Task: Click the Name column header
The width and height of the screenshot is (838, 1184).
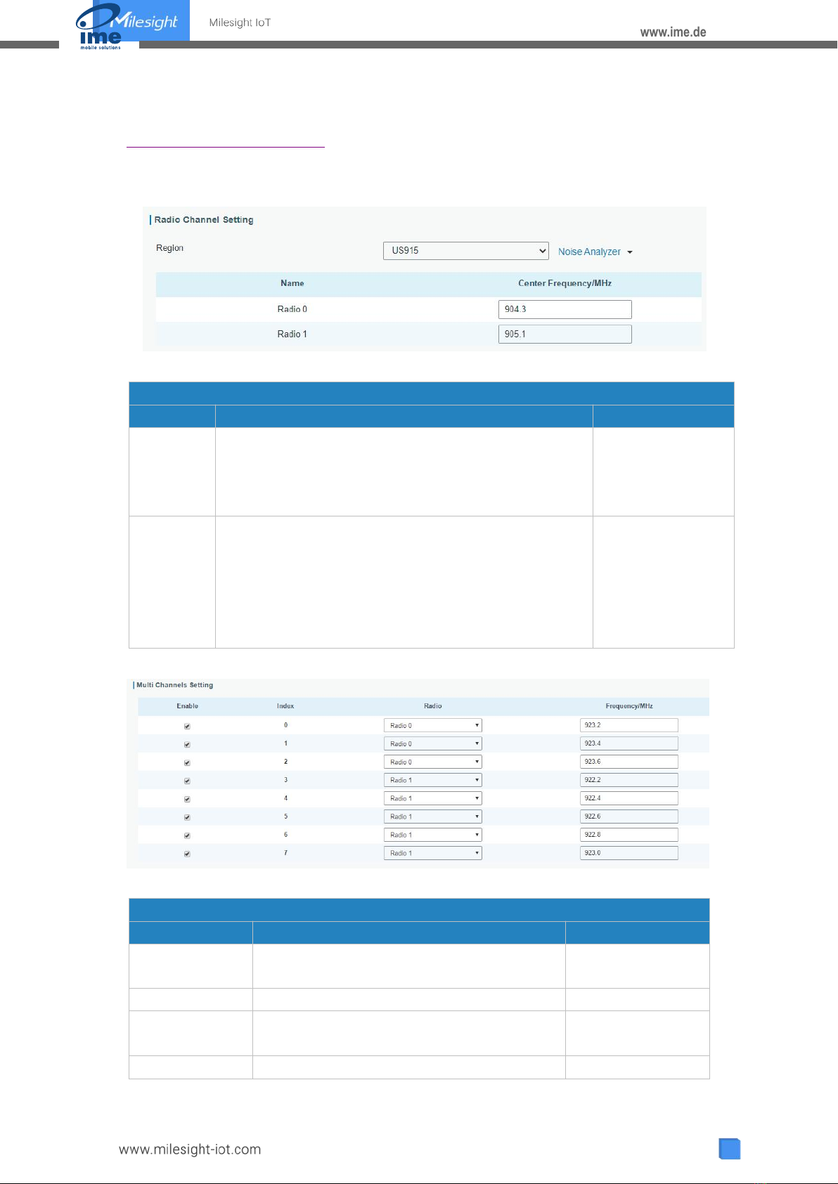Action: tap(292, 283)
